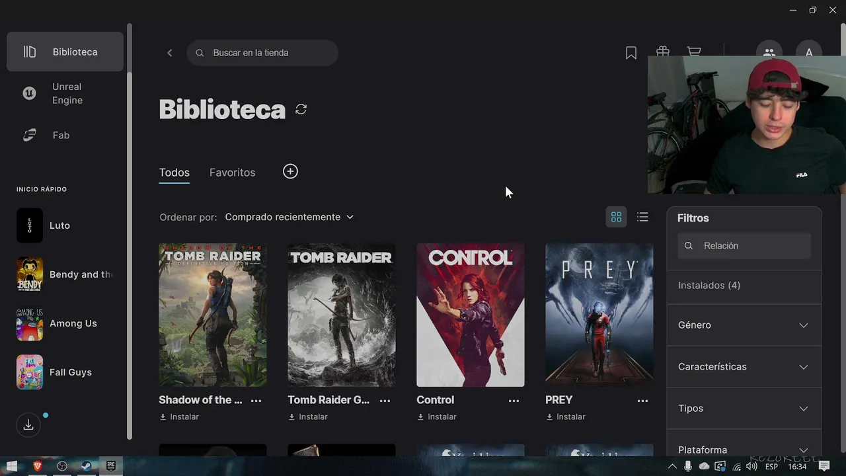This screenshot has height=476, width=846.
Task: Open the Biblioteca sidebar section
Action: pos(65,52)
